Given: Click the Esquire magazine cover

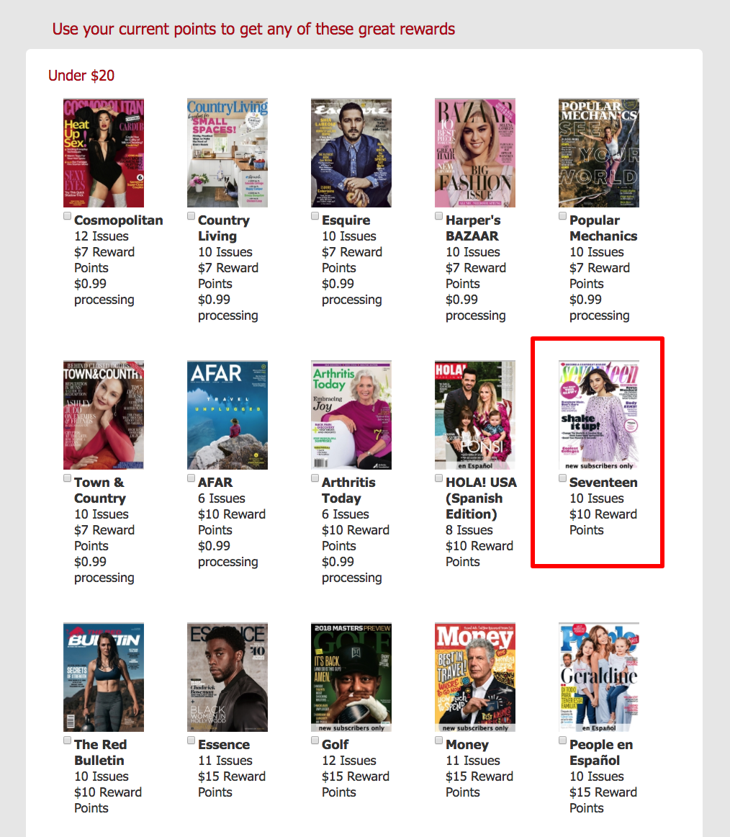Looking at the screenshot, I should tap(351, 153).
